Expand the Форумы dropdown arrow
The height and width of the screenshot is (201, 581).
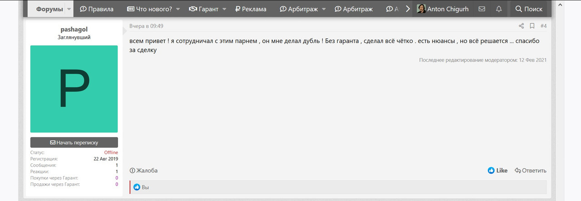[x=69, y=9]
